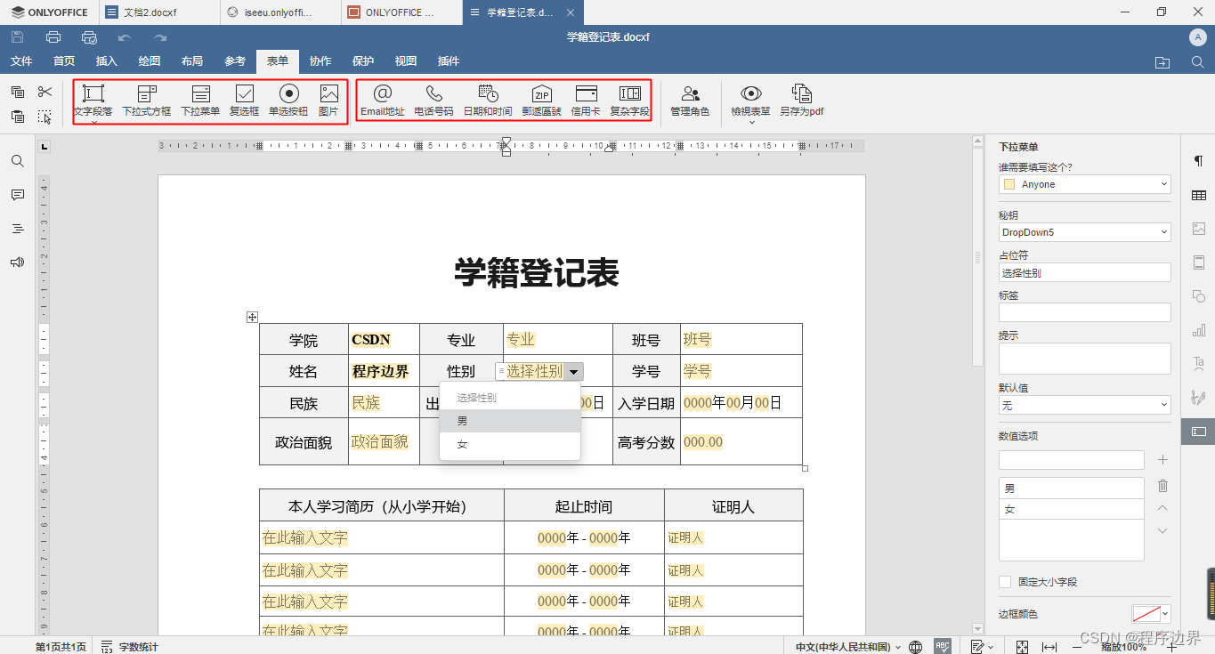Click the placeholder field containing 选择性别
Screen dimensions: 1215x654
click(1085, 273)
